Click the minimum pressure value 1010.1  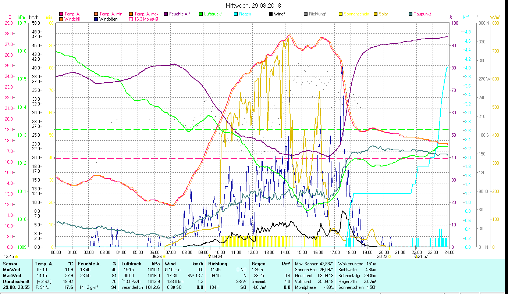click(x=154, y=270)
